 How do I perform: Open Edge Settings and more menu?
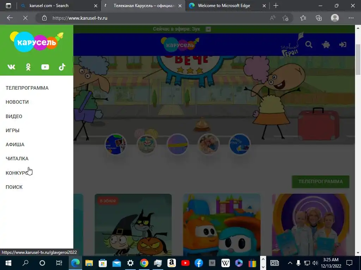click(x=351, y=18)
